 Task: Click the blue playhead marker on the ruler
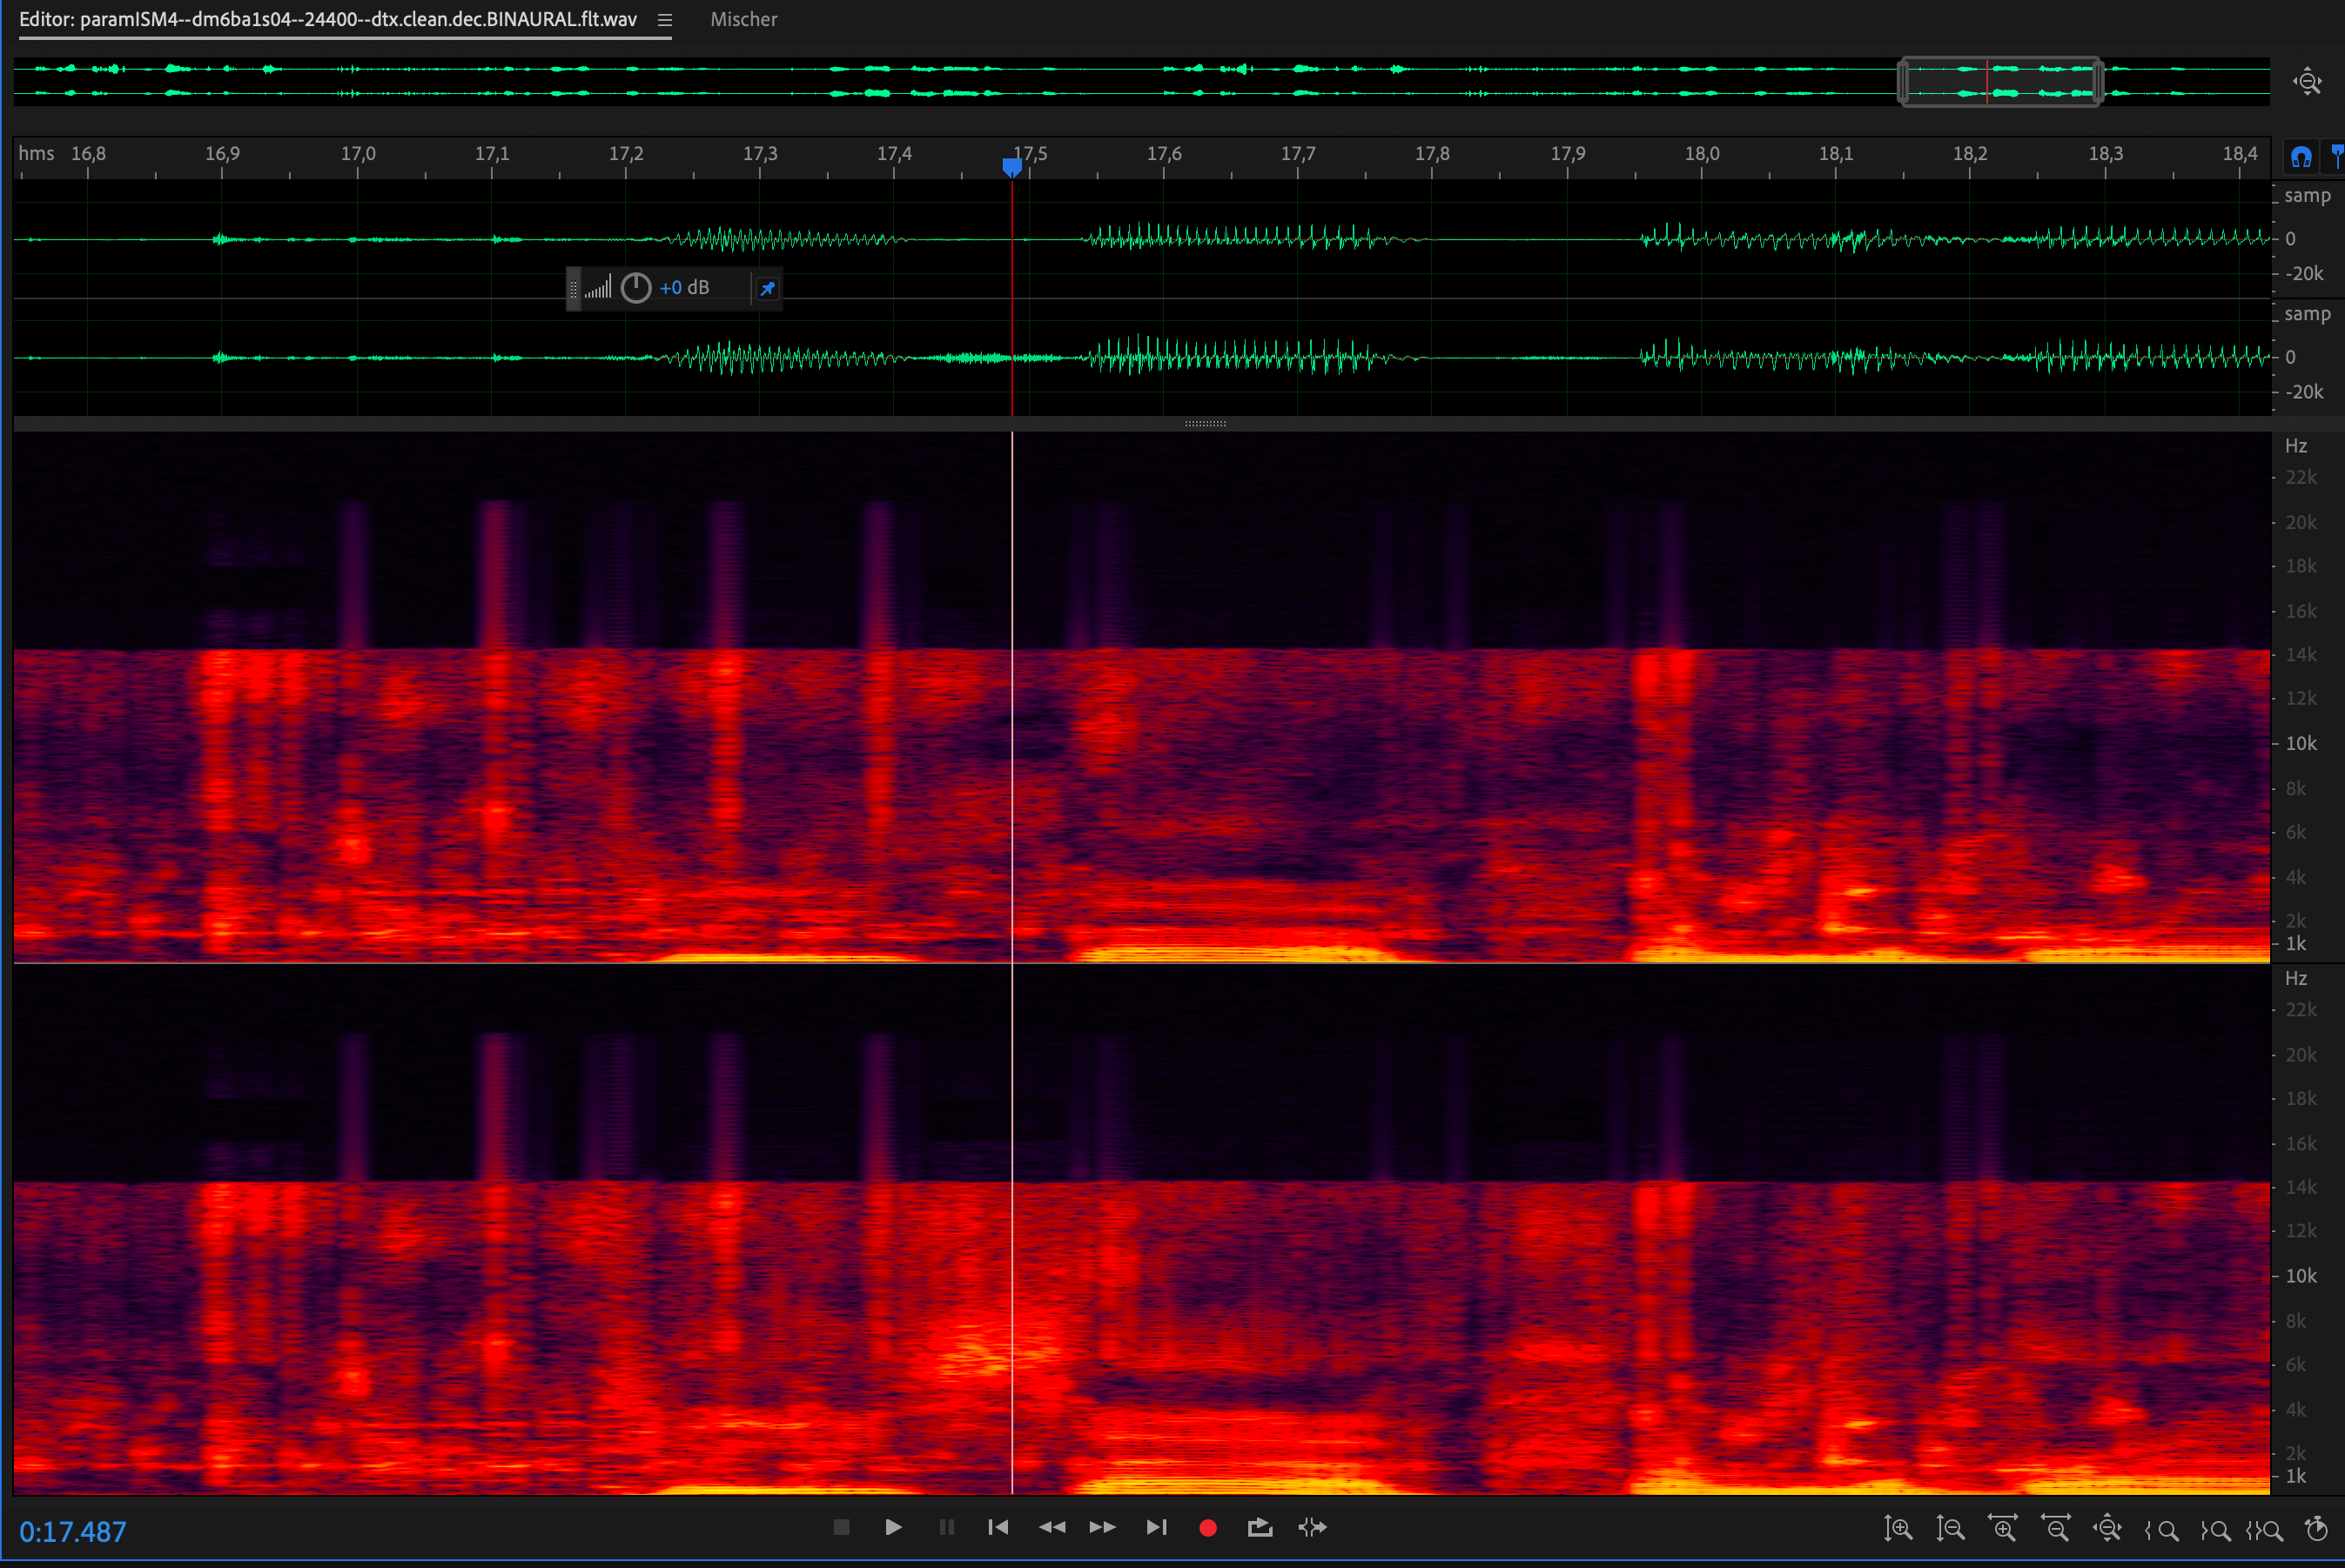point(1011,167)
